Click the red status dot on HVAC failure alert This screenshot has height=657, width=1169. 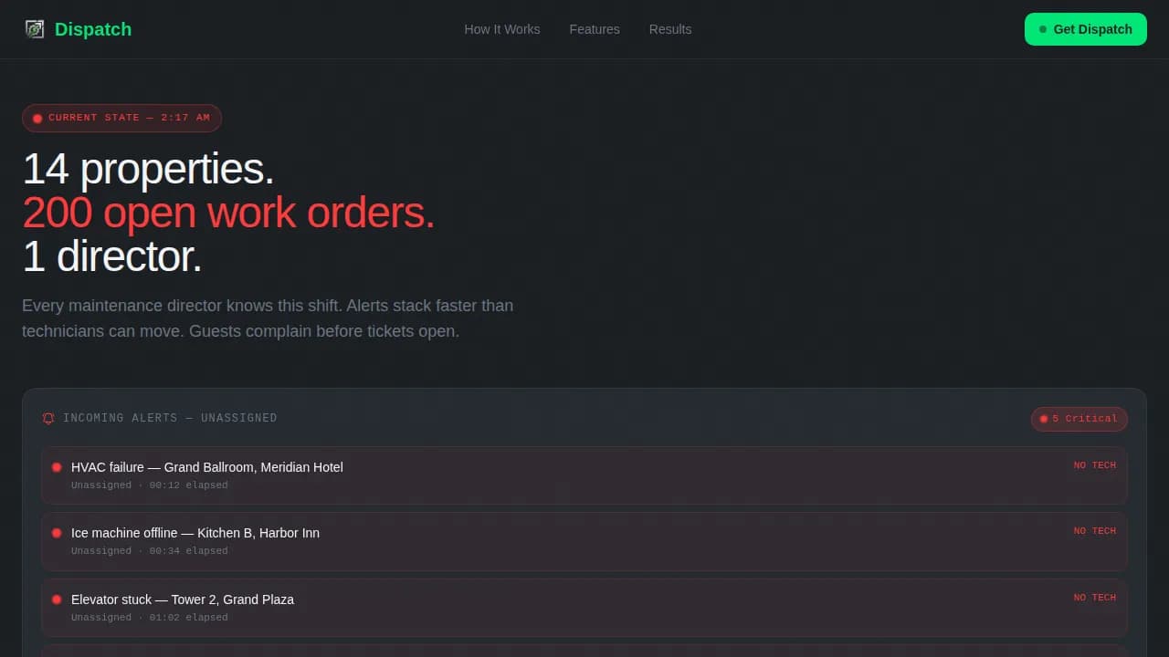[x=56, y=466]
